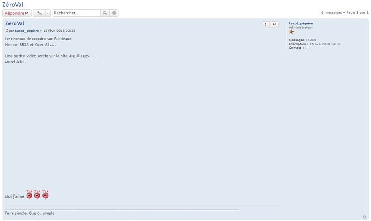The image size is (371, 221).
Task: Click the administrator star rank icon
Action: (291, 32)
